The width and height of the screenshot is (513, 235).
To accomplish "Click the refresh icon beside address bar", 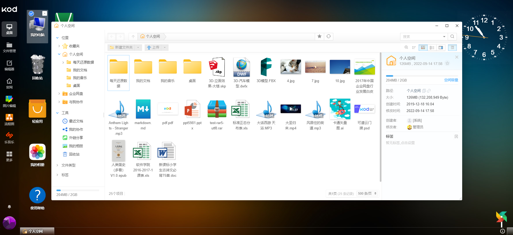I will click(328, 36).
